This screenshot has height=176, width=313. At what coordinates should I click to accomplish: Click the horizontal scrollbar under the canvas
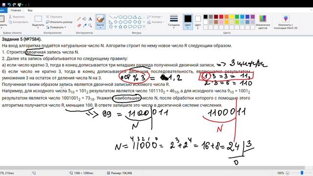[152, 168]
